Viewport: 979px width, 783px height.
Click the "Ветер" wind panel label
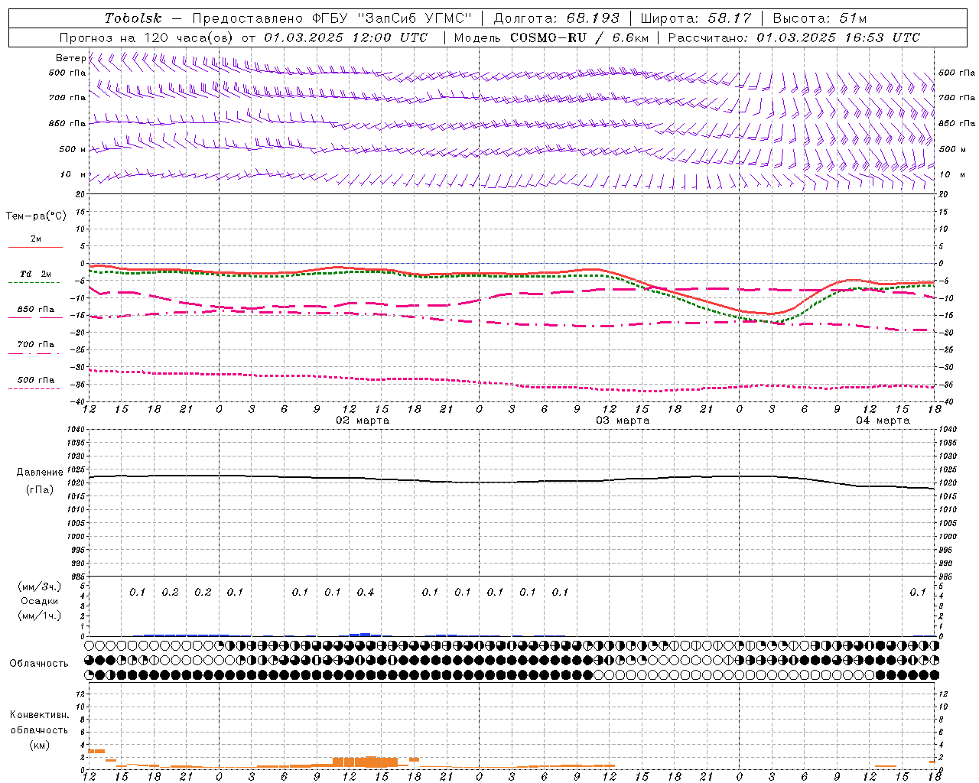point(70,58)
